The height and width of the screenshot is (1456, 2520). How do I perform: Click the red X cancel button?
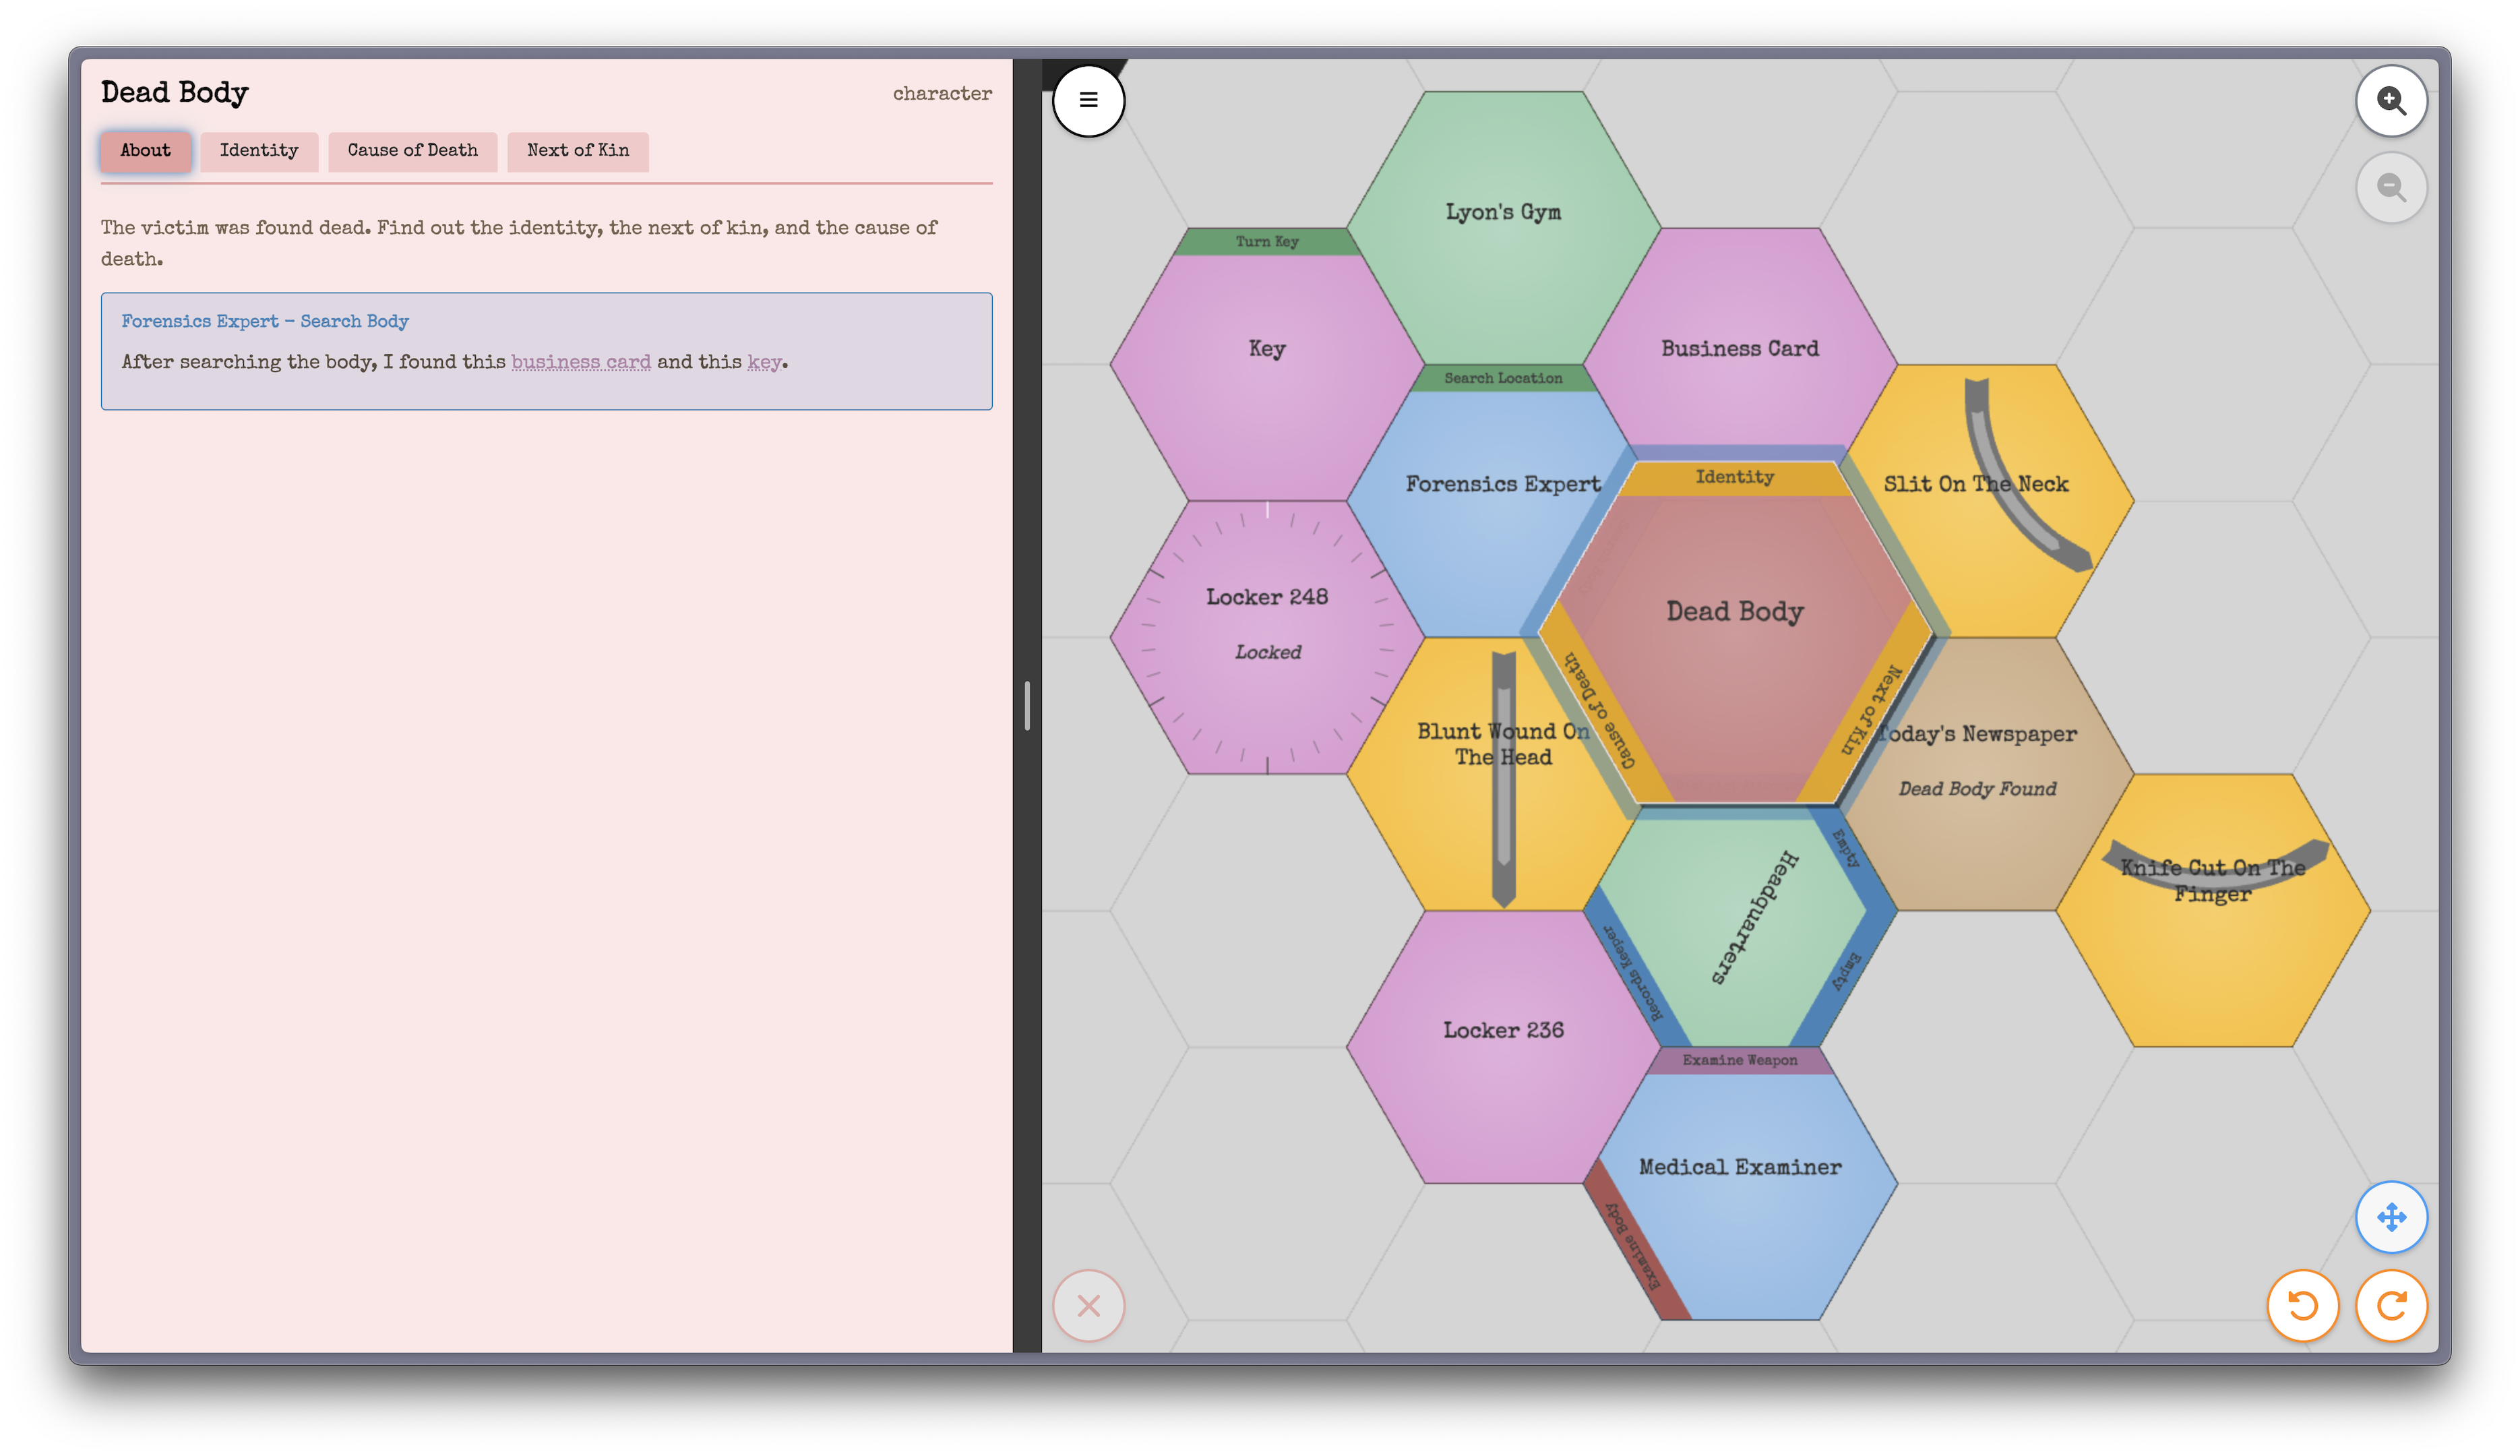coord(1088,1305)
